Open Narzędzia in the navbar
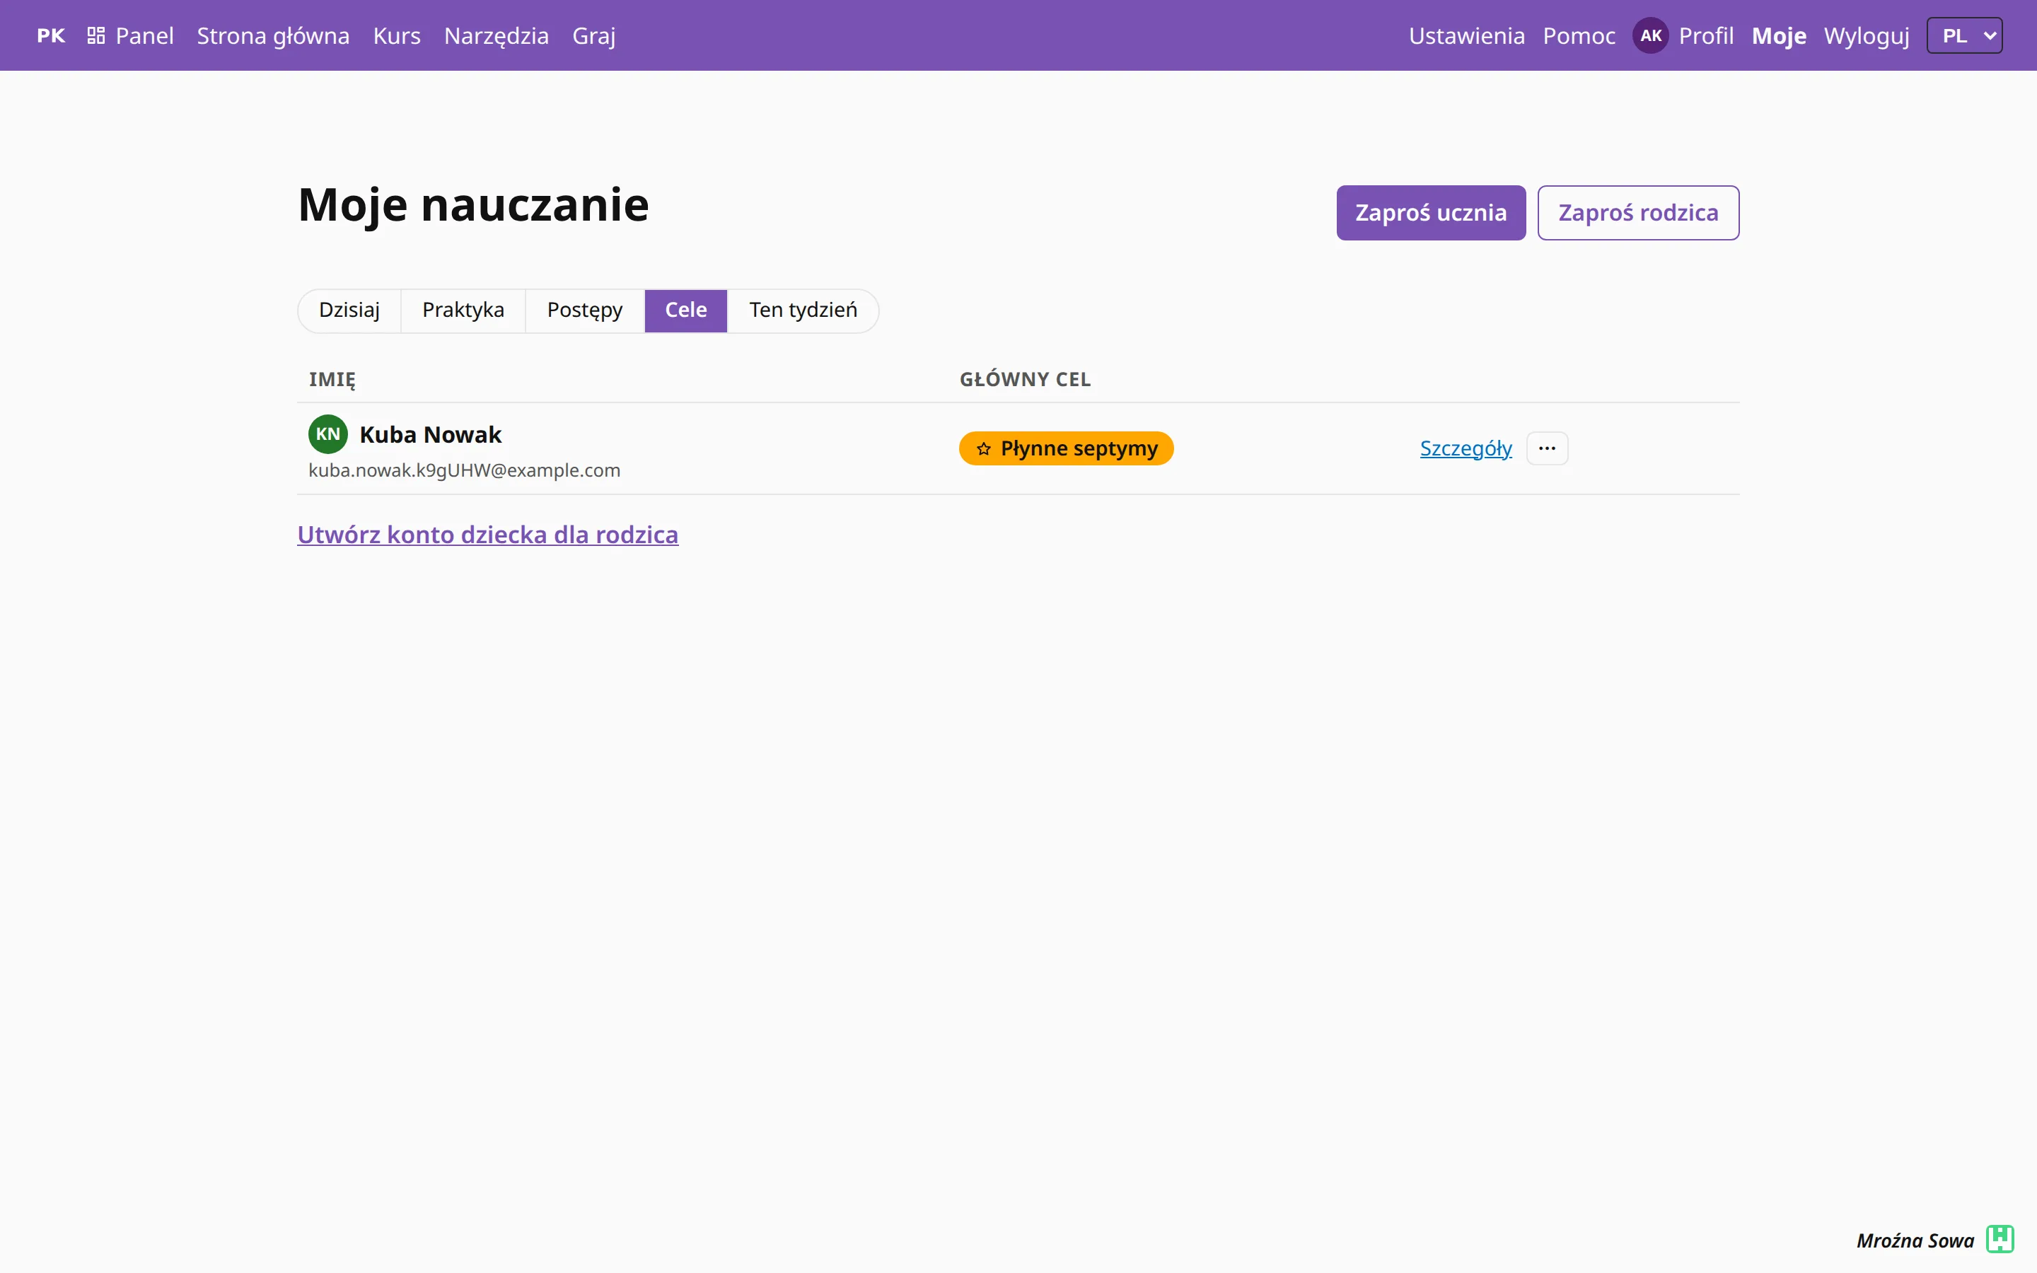 [x=497, y=35]
